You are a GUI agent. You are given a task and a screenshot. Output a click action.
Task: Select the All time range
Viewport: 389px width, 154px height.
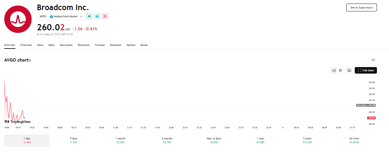354,140
